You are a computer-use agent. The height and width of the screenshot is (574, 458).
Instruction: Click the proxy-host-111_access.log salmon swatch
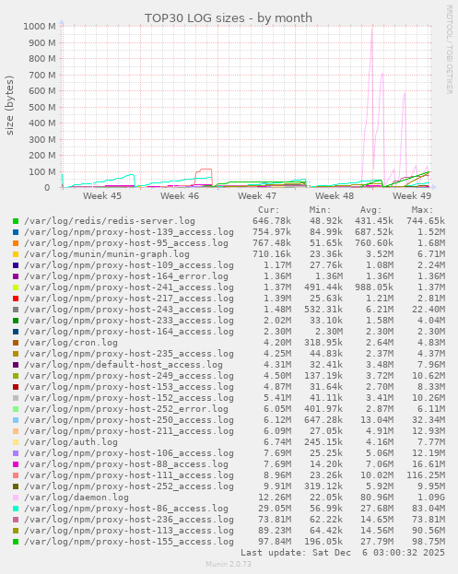point(16,475)
